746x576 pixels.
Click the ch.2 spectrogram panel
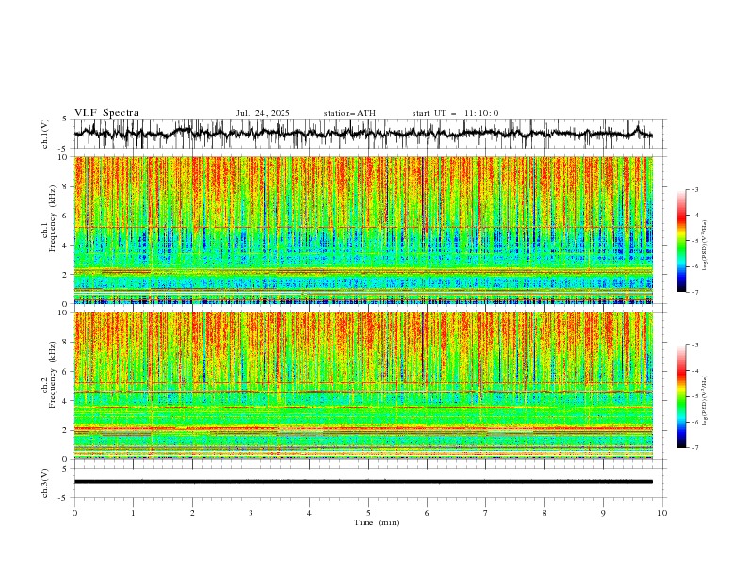pos(364,386)
